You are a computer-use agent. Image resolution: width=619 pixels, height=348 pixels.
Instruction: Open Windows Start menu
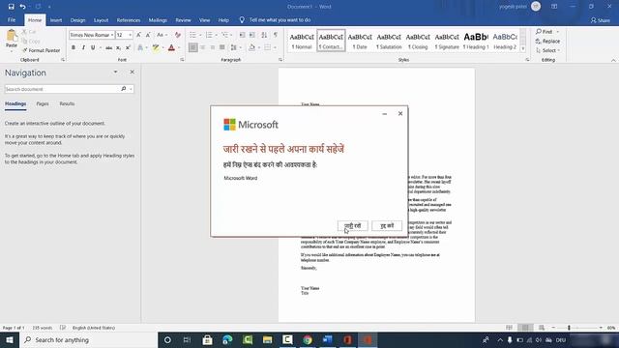pos(10,339)
